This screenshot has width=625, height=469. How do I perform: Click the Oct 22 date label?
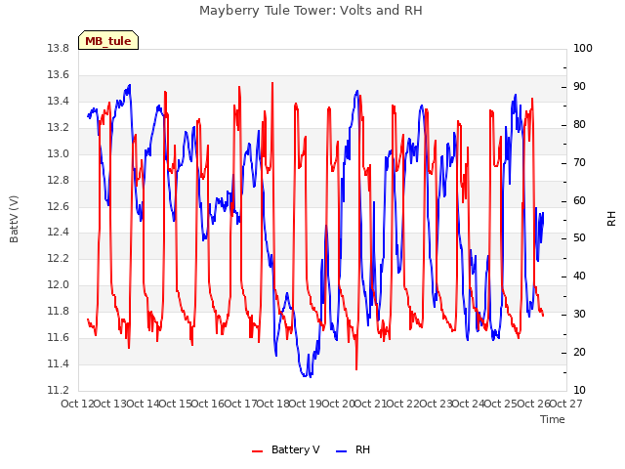click(x=403, y=404)
